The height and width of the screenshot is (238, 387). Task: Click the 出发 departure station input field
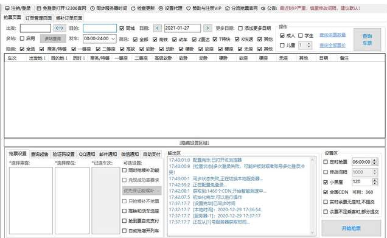[x=35, y=28]
